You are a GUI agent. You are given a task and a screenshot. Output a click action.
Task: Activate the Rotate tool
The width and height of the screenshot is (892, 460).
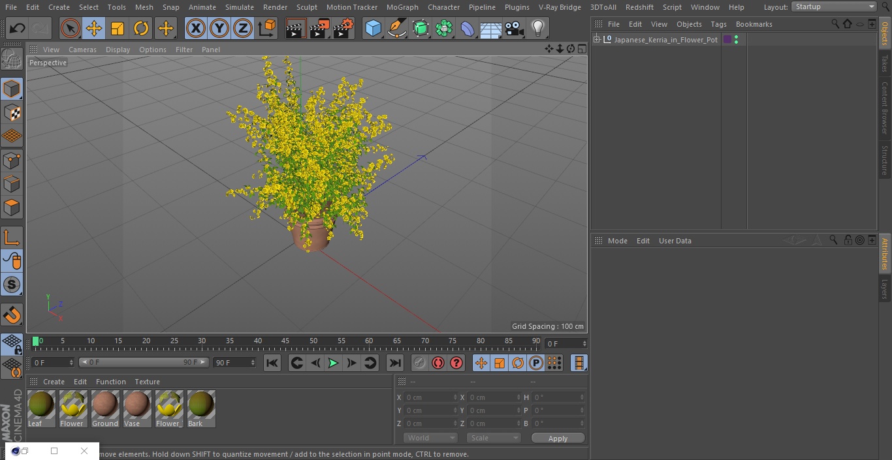click(x=141, y=29)
